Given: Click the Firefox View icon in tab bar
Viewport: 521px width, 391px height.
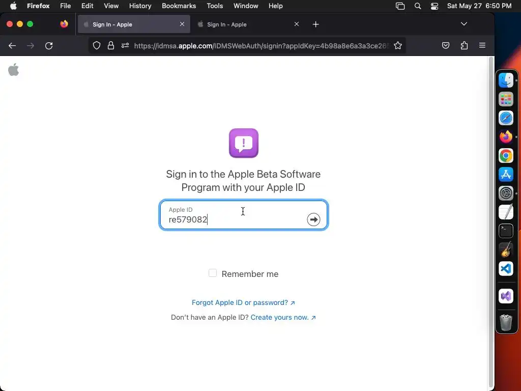Looking at the screenshot, I should pos(64,24).
